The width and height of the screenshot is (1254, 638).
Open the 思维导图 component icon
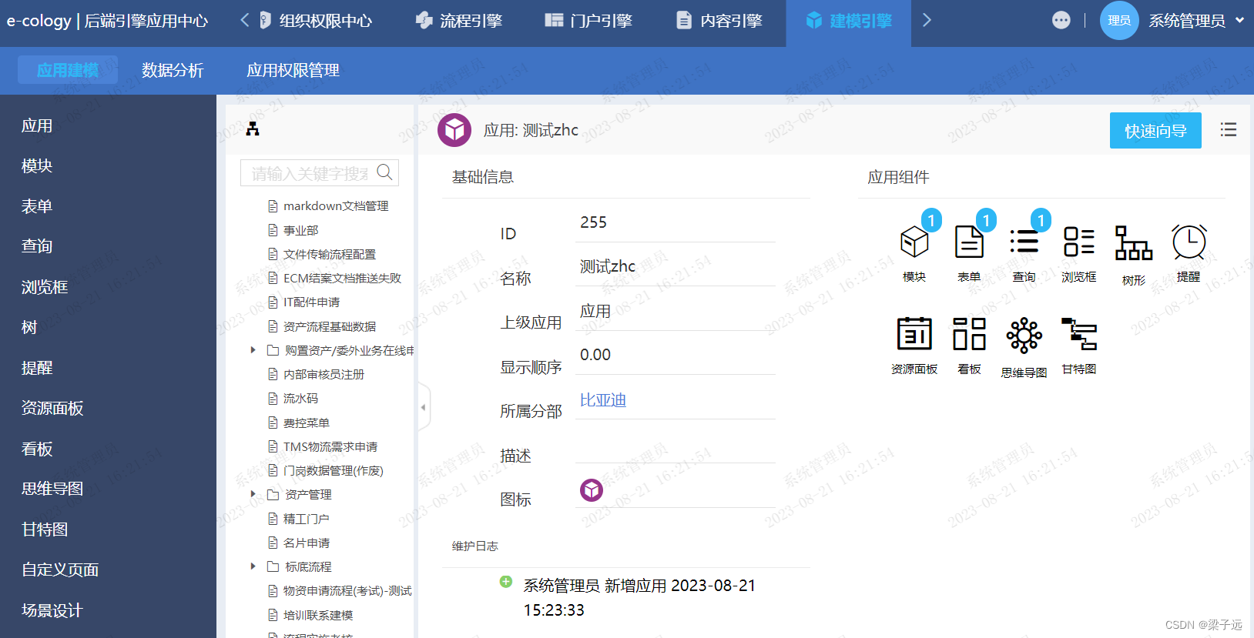click(1024, 336)
